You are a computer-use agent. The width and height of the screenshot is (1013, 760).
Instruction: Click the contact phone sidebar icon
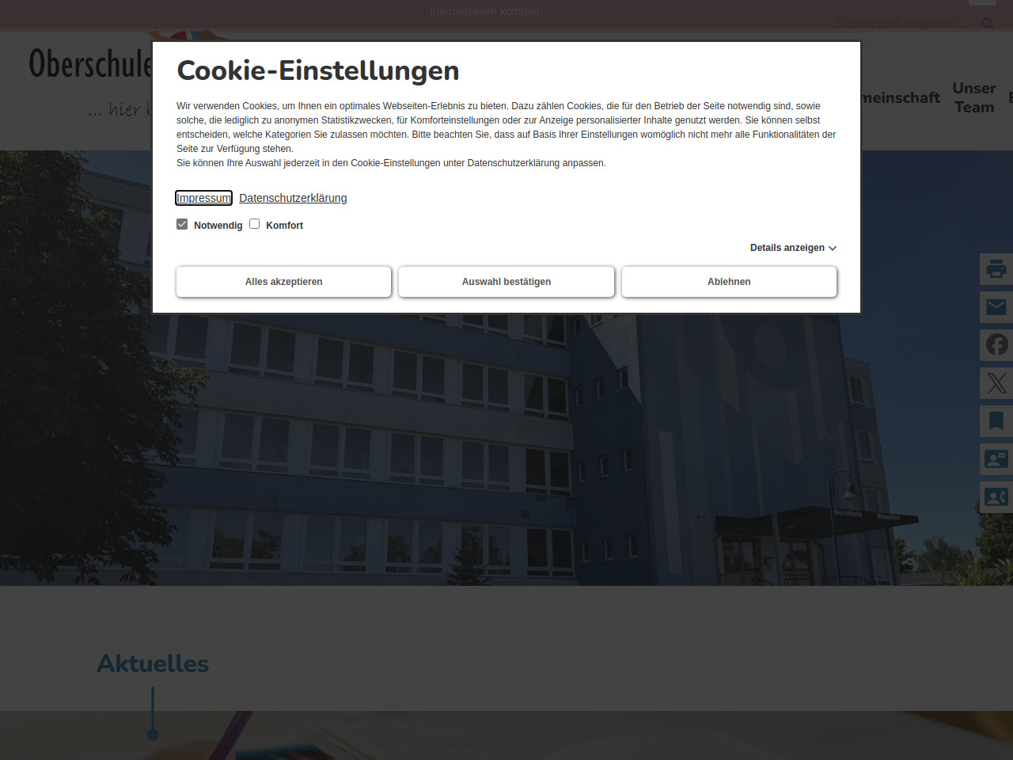[x=996, y=497]
